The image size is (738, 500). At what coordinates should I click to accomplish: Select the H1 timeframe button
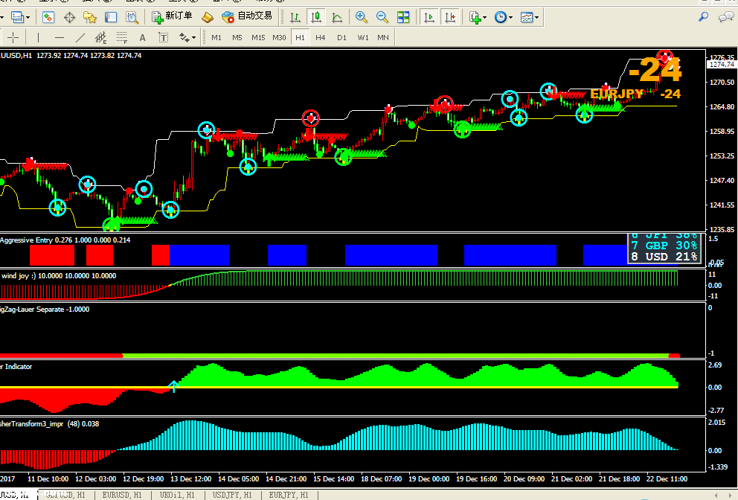(300, 38)
